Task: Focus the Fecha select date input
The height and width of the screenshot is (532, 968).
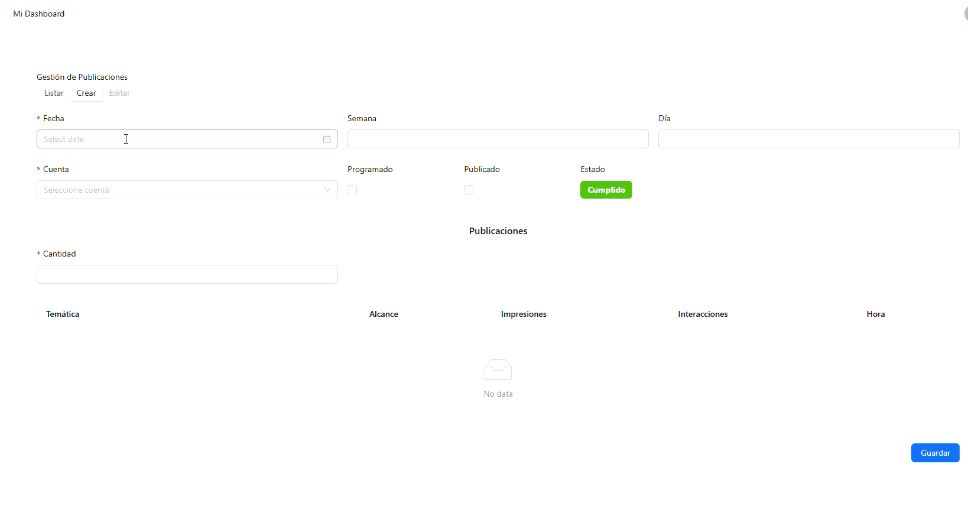Action: pyautogui.click(x=187, y=139)
